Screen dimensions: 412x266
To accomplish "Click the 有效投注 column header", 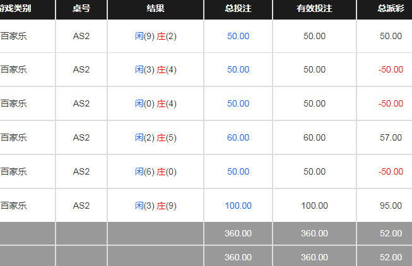I will [x=314, y=8].
